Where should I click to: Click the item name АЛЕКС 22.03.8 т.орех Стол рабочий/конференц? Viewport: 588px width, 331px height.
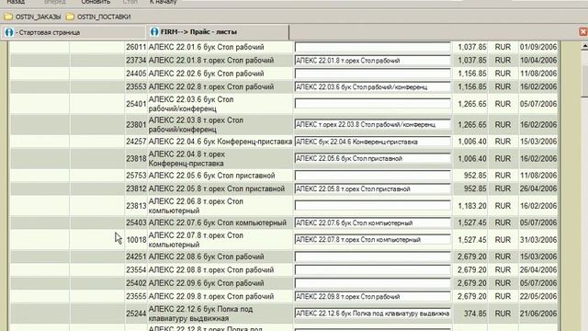(x=196, y=125)
